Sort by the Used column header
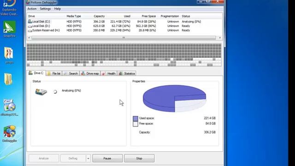Image resolution: width=295 pixels, height=166 pixels. [x=127, y=16]
